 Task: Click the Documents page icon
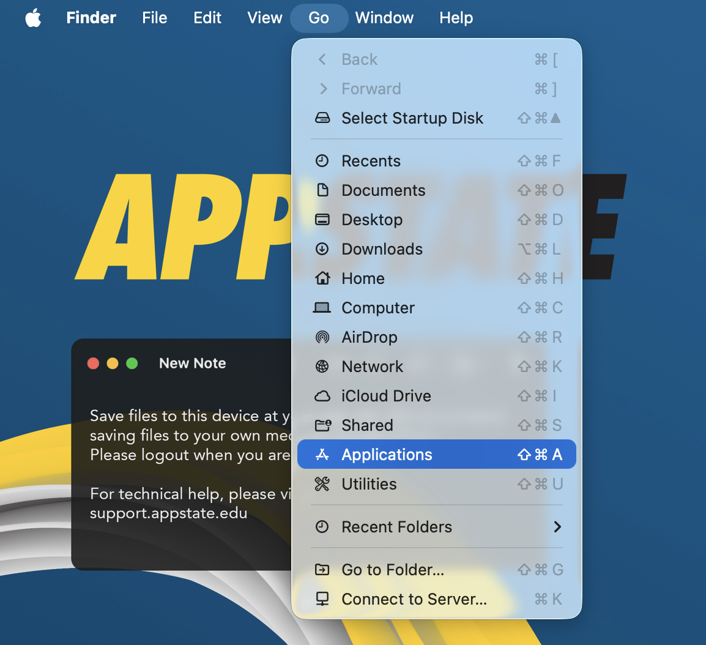coord(322,190)
